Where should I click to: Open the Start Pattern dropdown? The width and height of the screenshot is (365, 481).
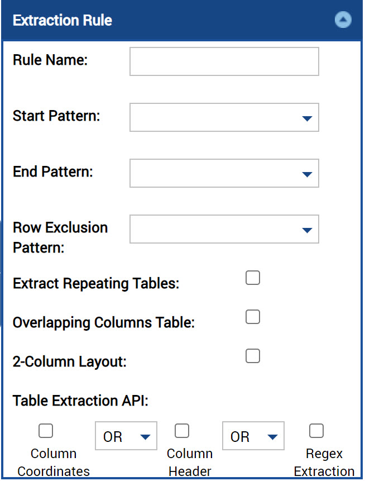point(224,117)
